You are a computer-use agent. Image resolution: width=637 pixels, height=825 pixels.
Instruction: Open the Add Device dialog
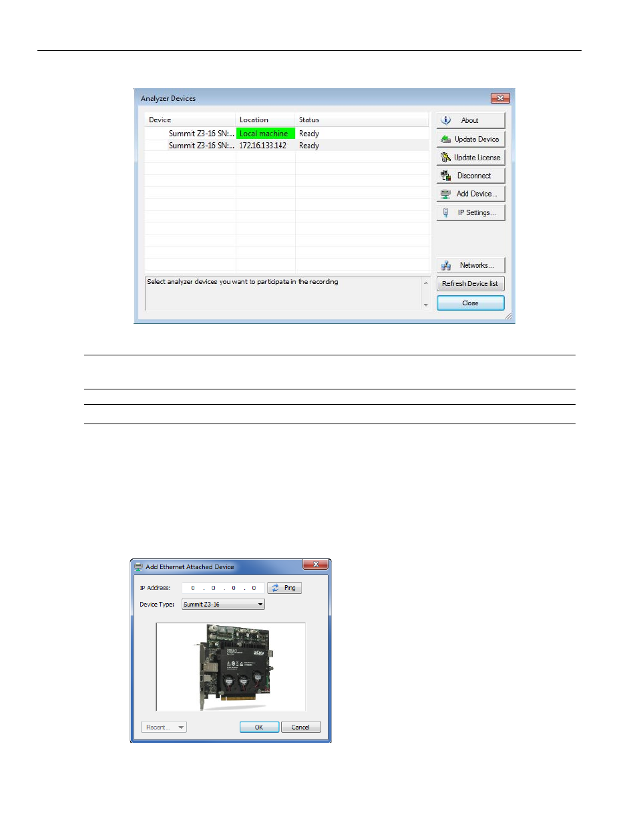click(x=471, y=194)
